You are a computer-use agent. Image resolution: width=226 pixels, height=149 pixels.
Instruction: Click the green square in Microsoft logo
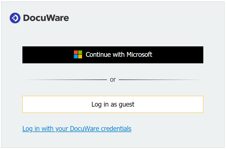coord(80,53)
